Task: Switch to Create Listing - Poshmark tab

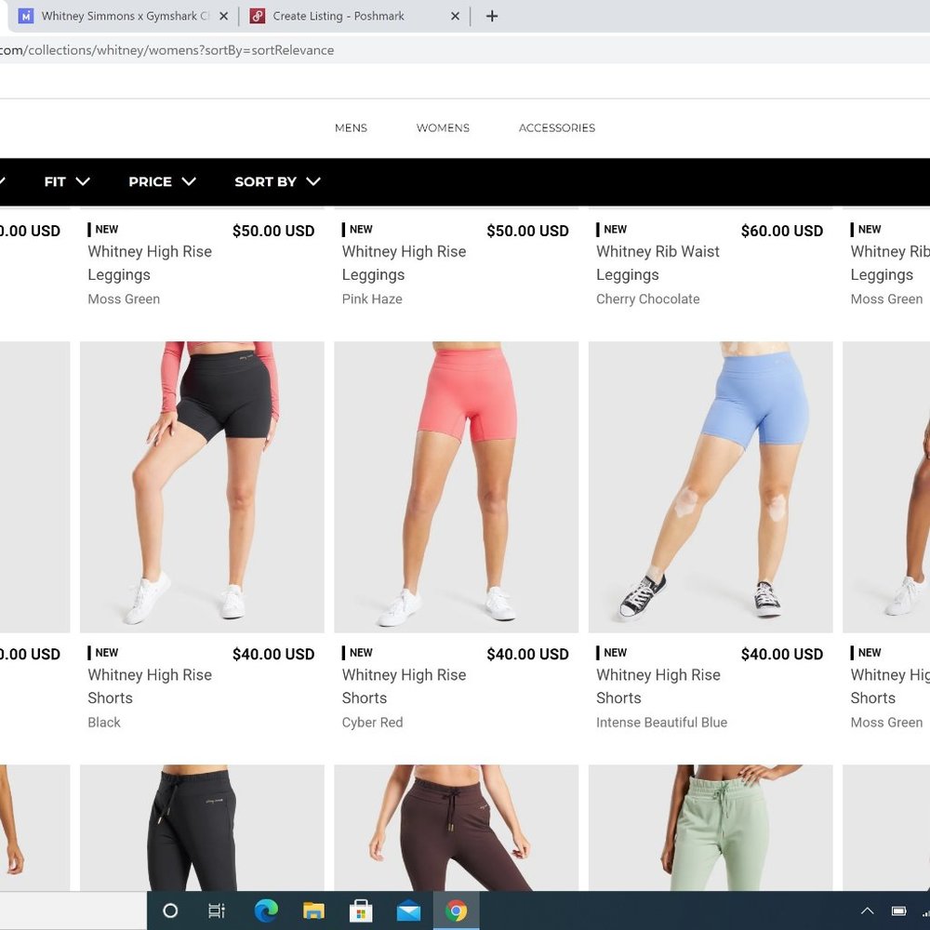Action: tap(339, 16)
